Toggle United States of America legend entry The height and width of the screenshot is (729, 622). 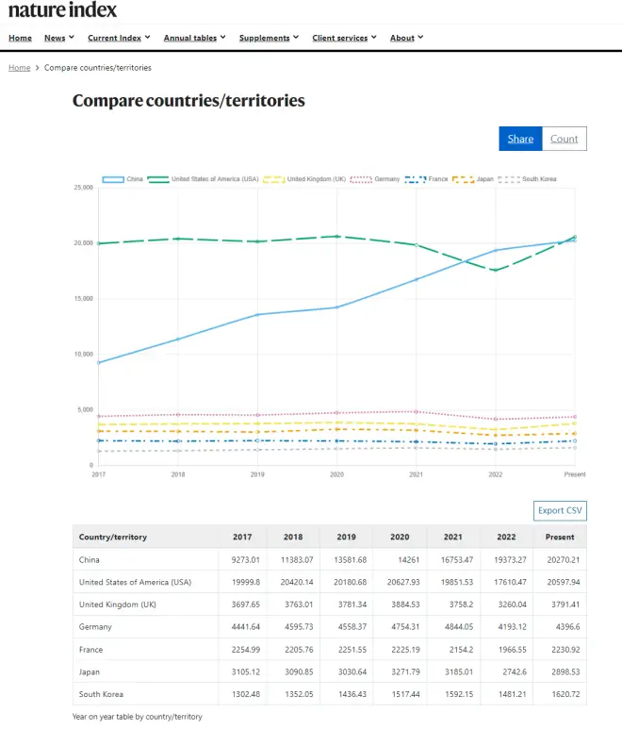[156, 179]
